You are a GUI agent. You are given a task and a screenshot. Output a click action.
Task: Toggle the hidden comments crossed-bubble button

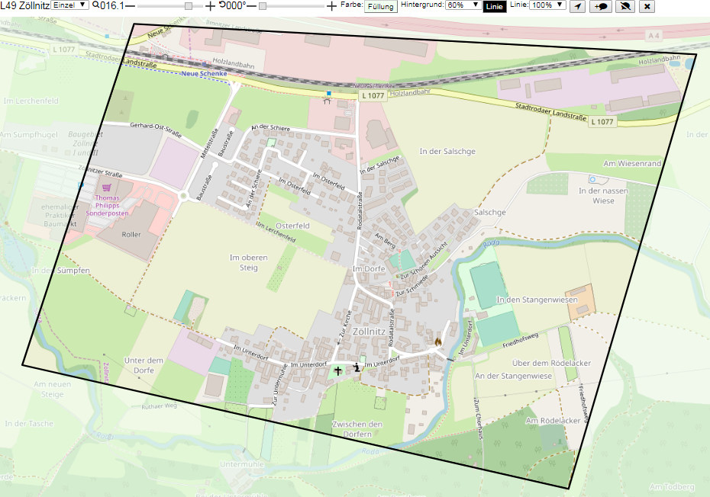[624, 6]
